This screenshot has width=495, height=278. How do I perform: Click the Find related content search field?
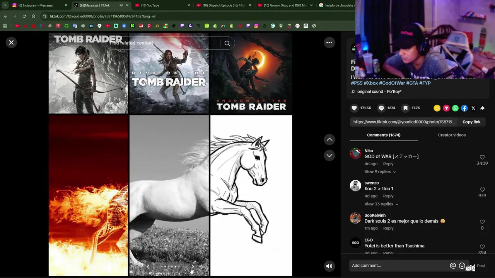tap(163, 43)
